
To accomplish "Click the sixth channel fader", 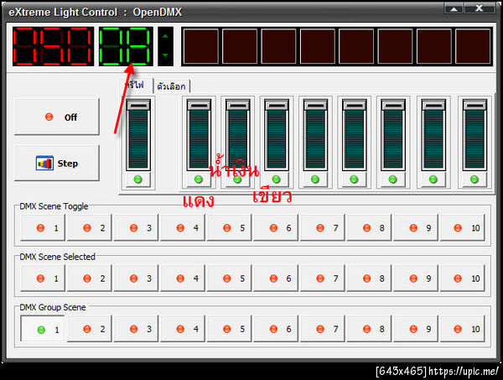I will (x=392, y=135).
